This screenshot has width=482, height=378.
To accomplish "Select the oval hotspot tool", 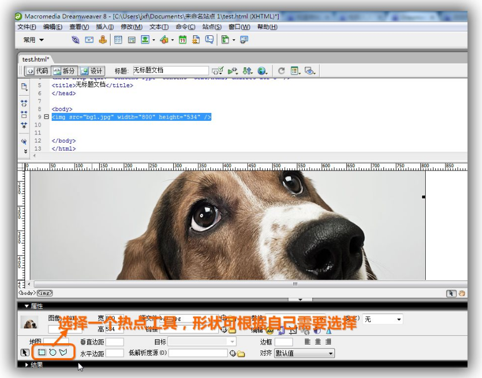I will tap(52, 352).
